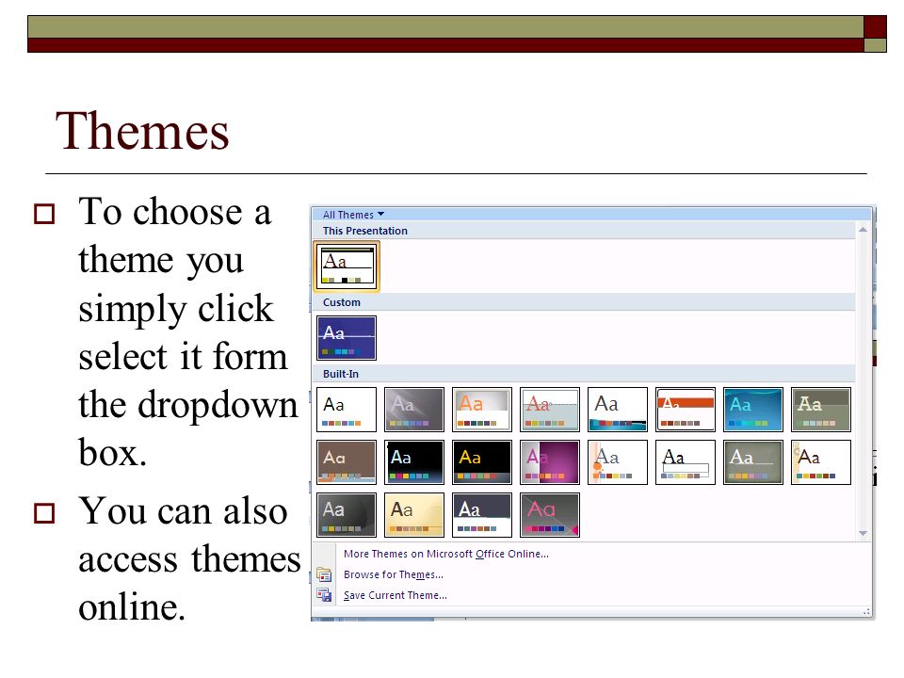The width and height of the screenshot is (904, 678).
Task: Select the current This Presentation theme thumbnail
Action: 347,266
